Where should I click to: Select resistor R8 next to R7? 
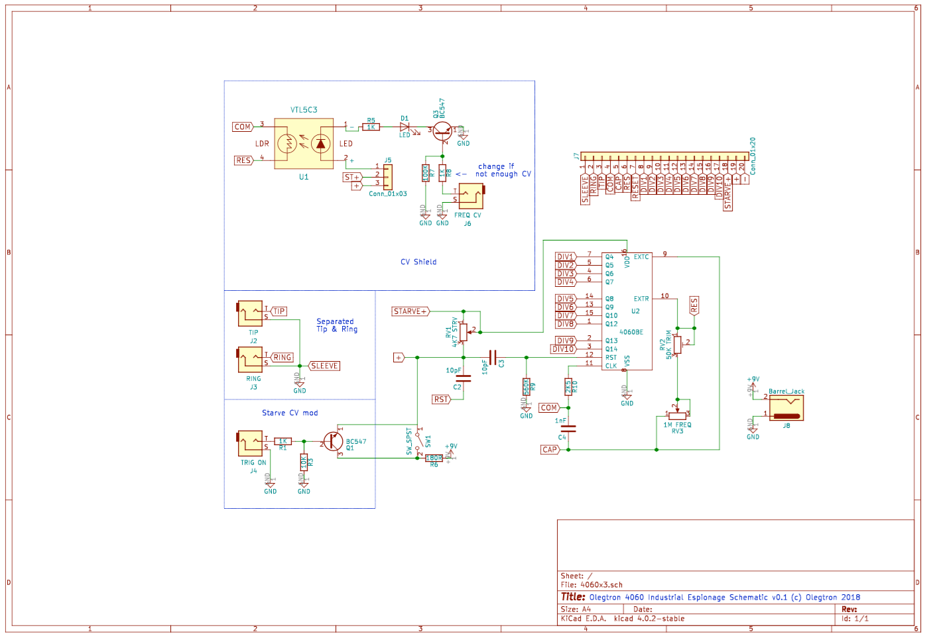click(x=442, y=174)
